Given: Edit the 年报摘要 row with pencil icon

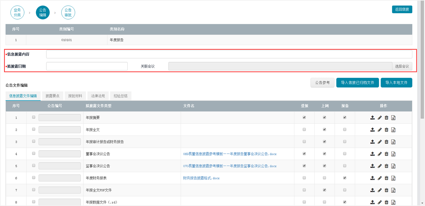Looking at the screenshot, I should click(380, 118).
